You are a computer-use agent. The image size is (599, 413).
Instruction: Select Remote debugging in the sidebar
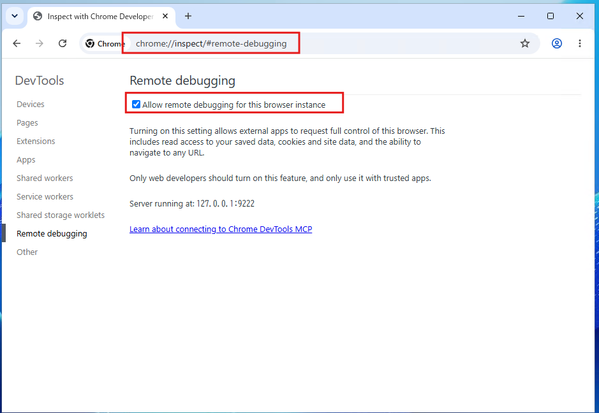[x=52, y=234]
